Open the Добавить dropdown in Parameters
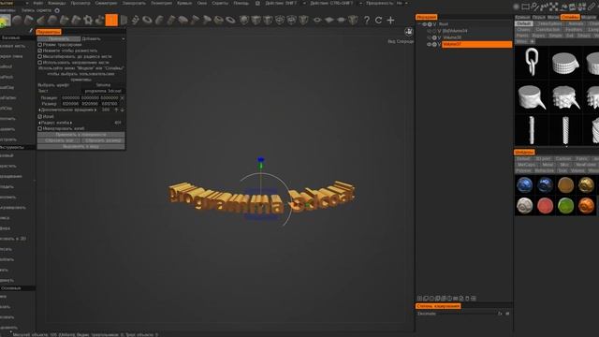The image size is (599, 337). pyautogui.click(x=103, y=38)
